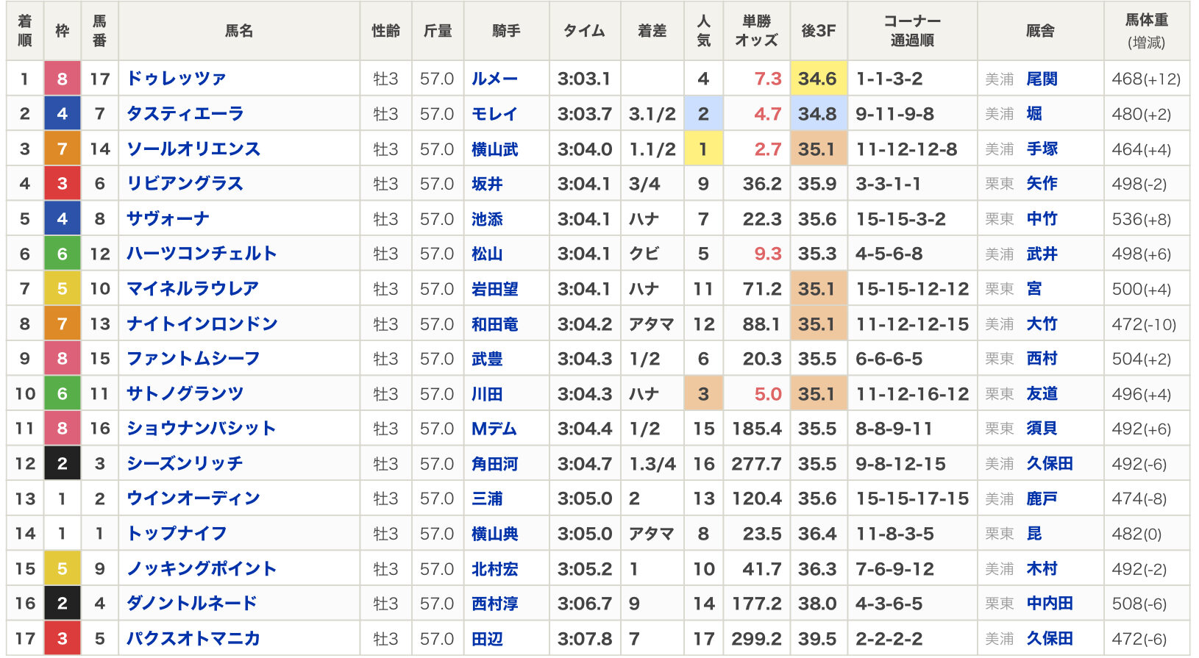Image resolution: width=1199 pixels, height=658 pixels.
Task: Click the サトノグランツ horse name
Action: pos(185,394)
